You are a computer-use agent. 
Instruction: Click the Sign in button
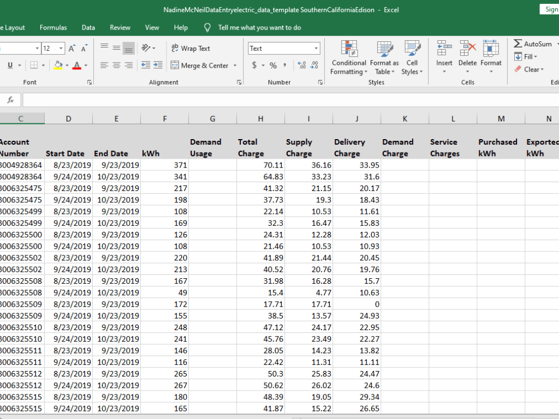click(551, 9)
